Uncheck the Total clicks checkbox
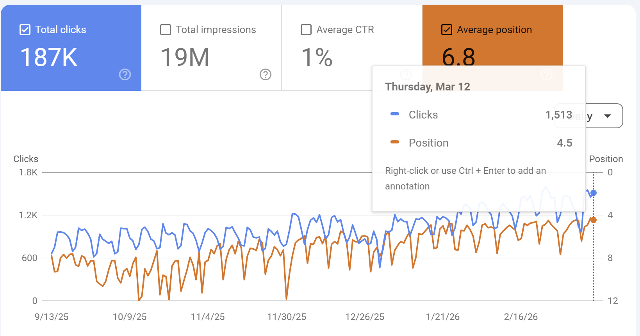The image size is (640, 336). [25, 30]
